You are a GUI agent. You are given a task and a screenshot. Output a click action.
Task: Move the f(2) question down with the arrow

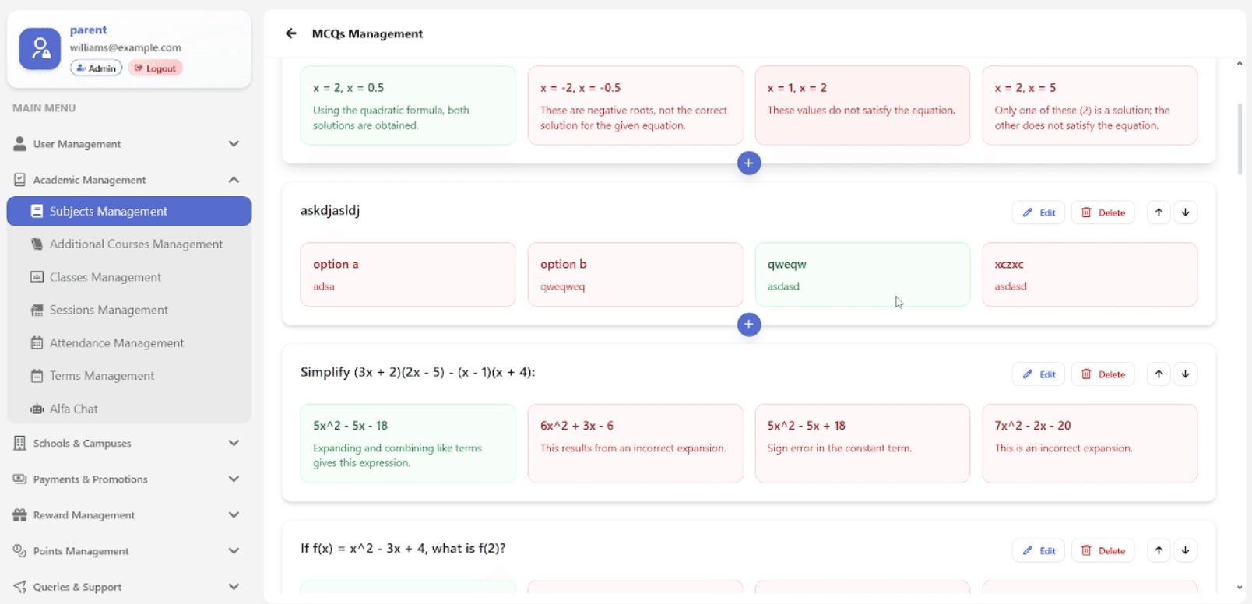point(1185,550)
